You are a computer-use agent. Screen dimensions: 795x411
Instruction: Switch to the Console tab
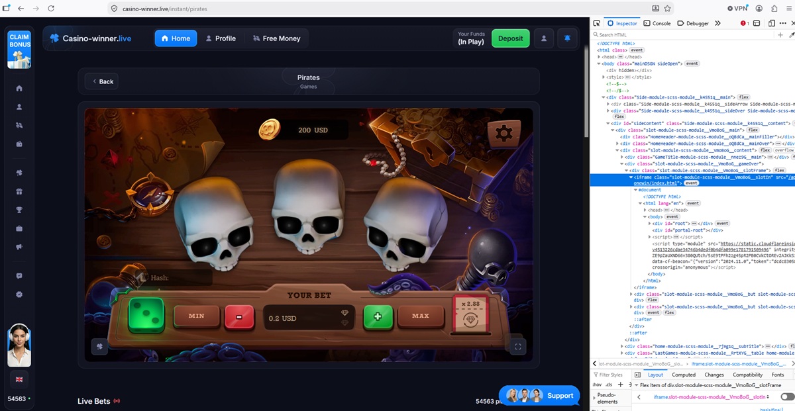tap(657, 23)
